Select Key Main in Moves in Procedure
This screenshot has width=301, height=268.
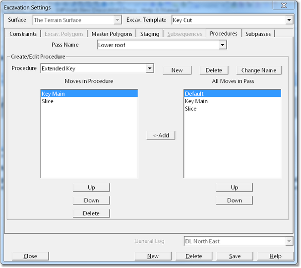coord(89,94)
